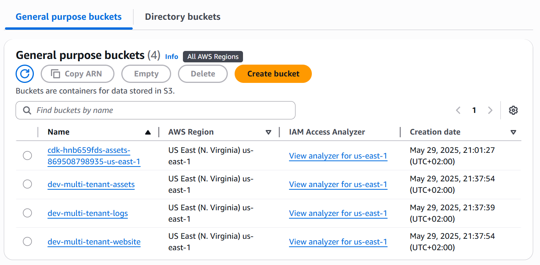
Task: Click creation date 21:01:27 cell
Action: (453, 156)
